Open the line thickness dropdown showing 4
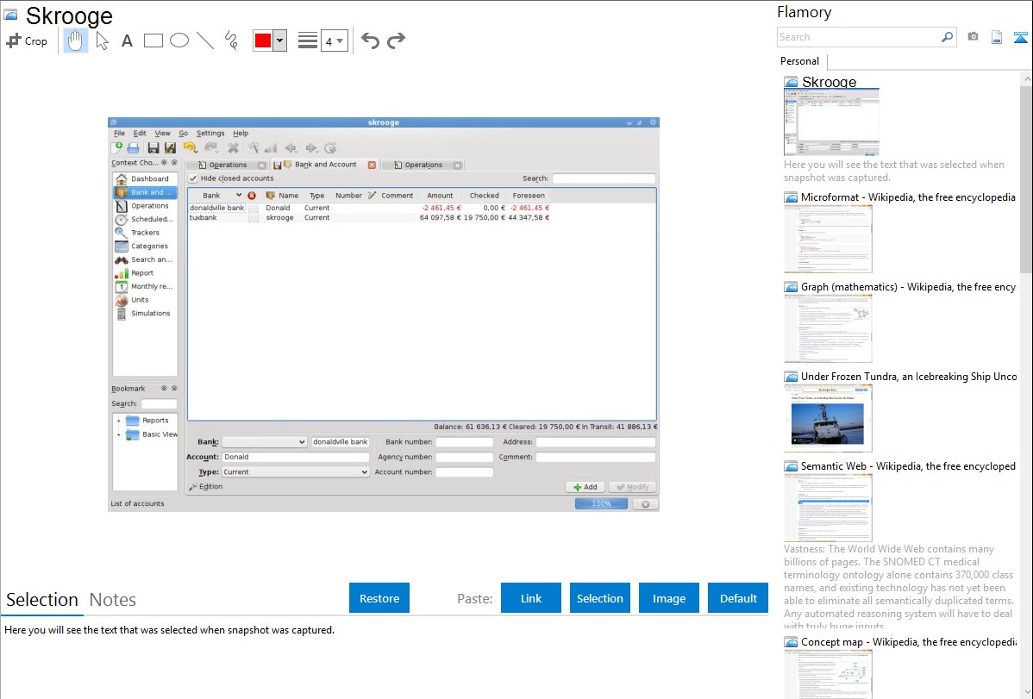 pos(334,41)
